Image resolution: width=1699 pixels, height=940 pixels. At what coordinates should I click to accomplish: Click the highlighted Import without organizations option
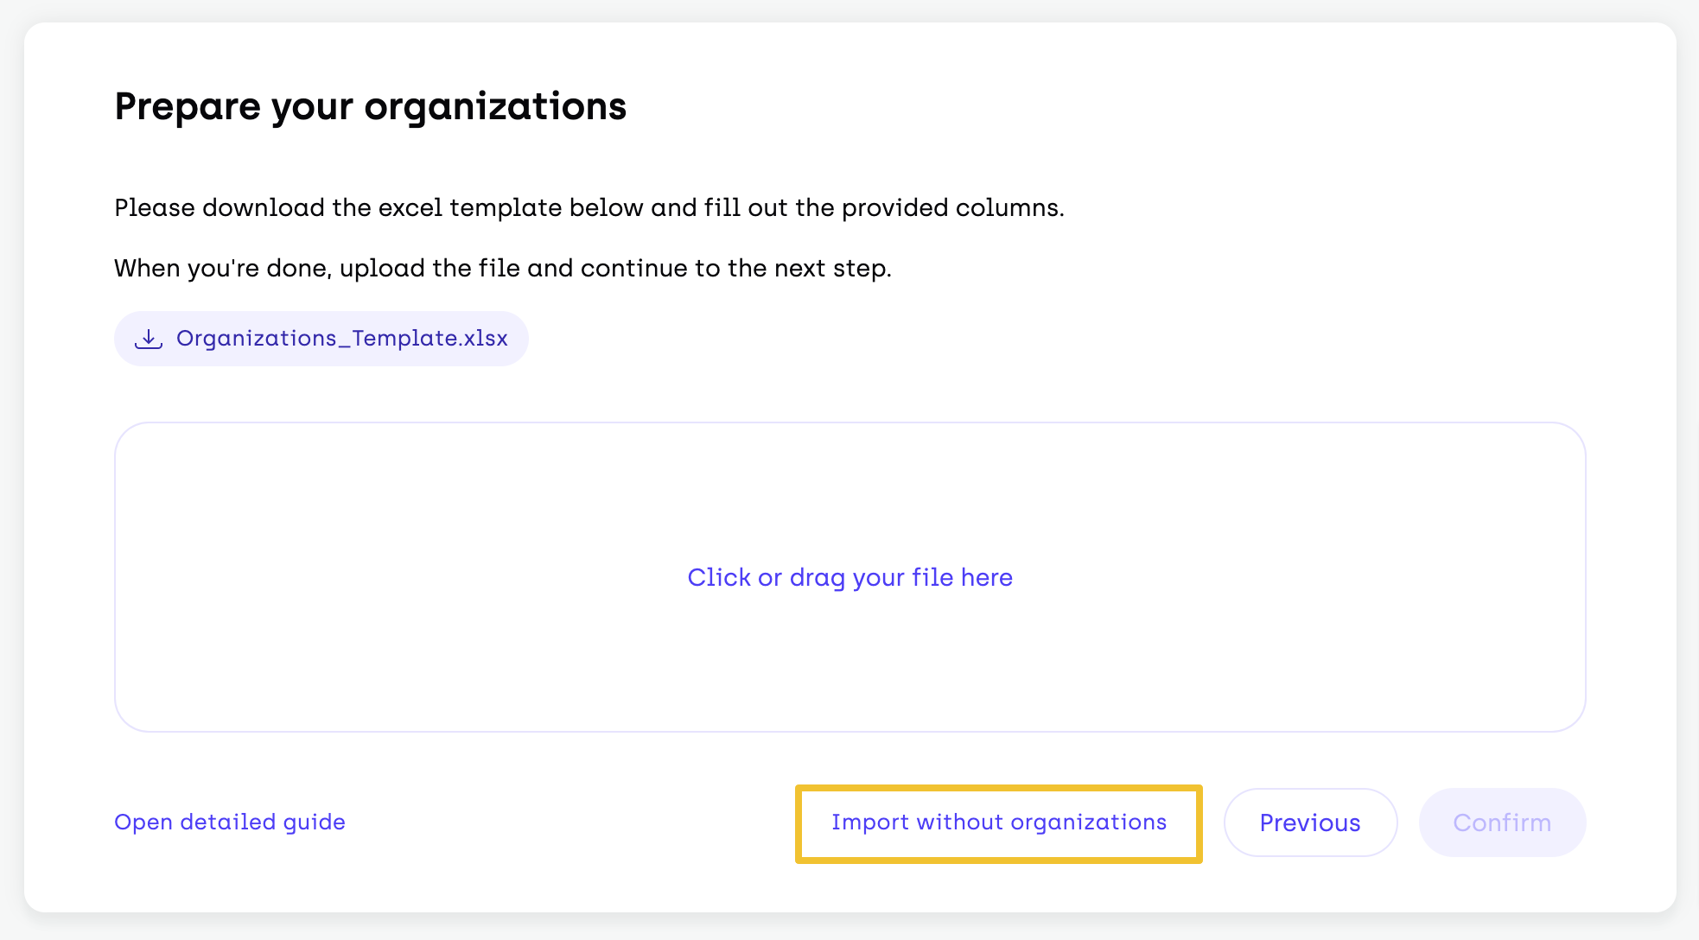click(x=998, y=822)
